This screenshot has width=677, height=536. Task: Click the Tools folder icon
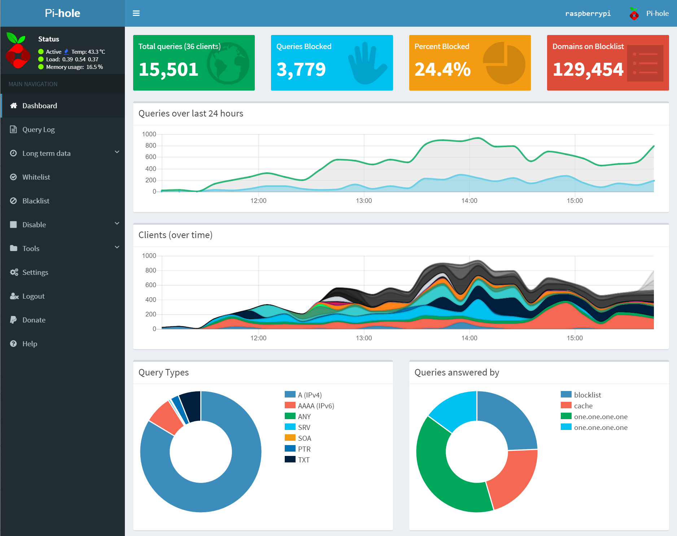tap(13, 248)
